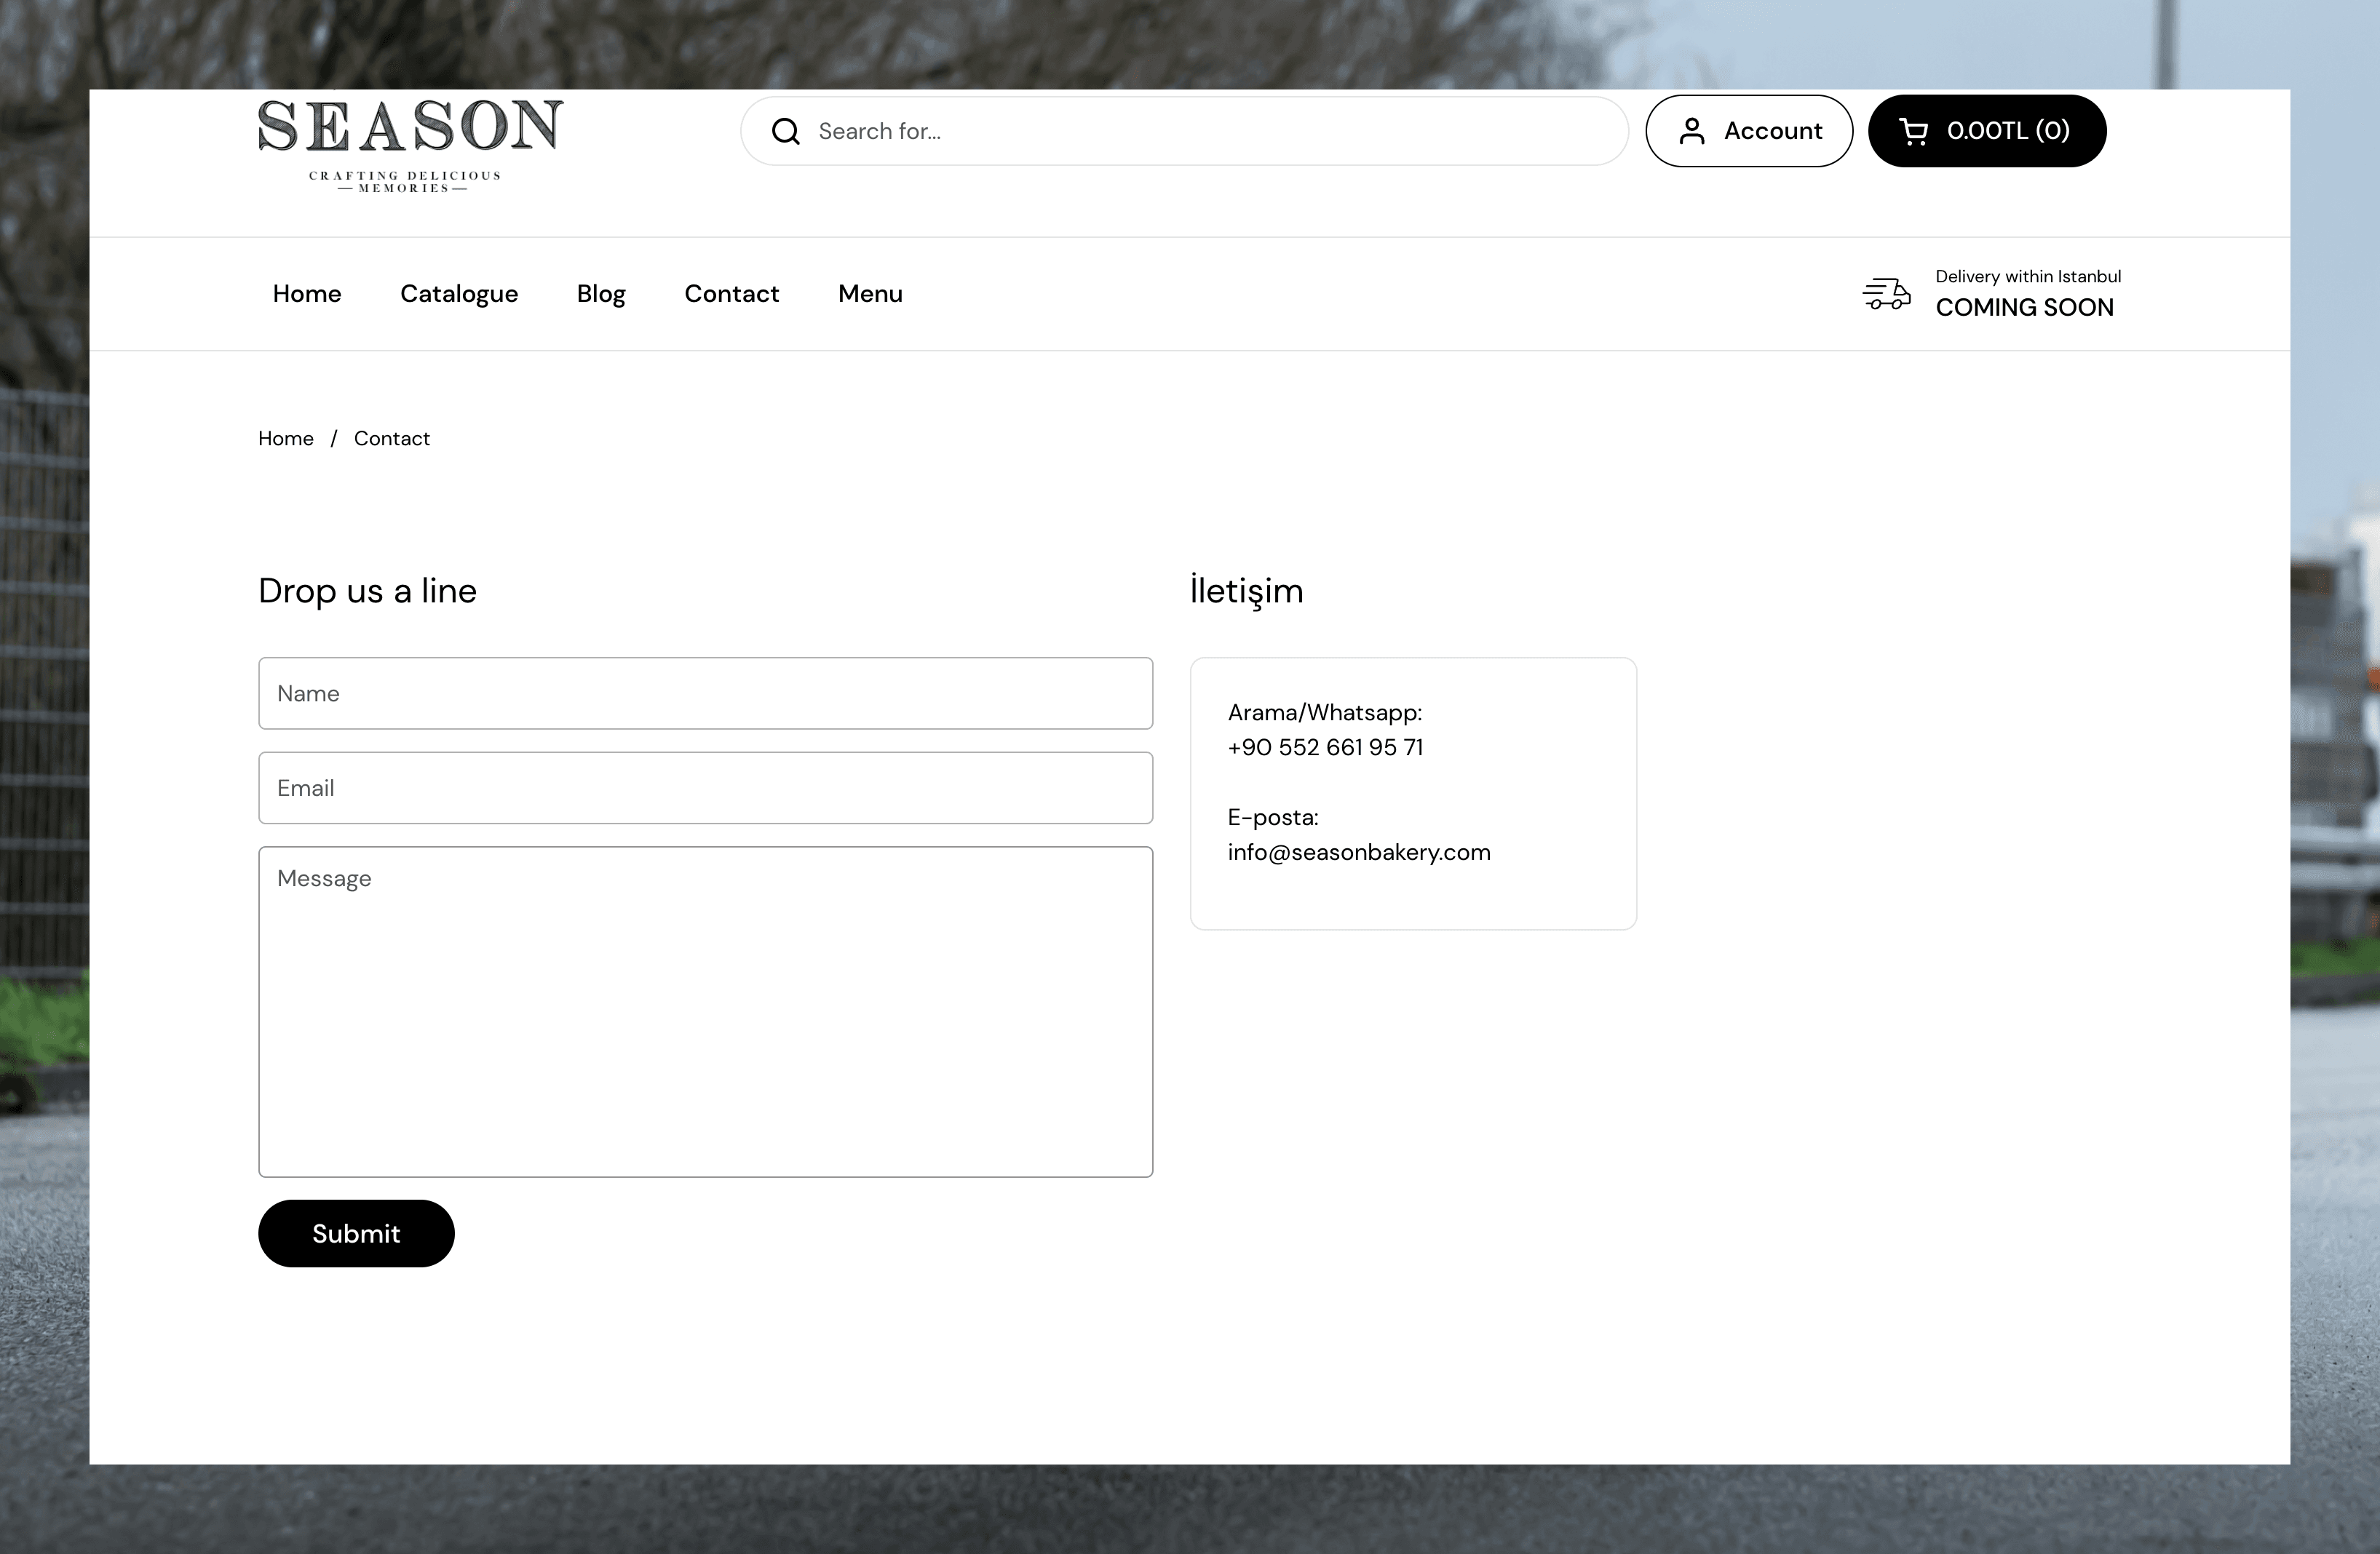The image size is (2380, 1554).
Task: Open the Account button
Action: tap(1749, 131)
